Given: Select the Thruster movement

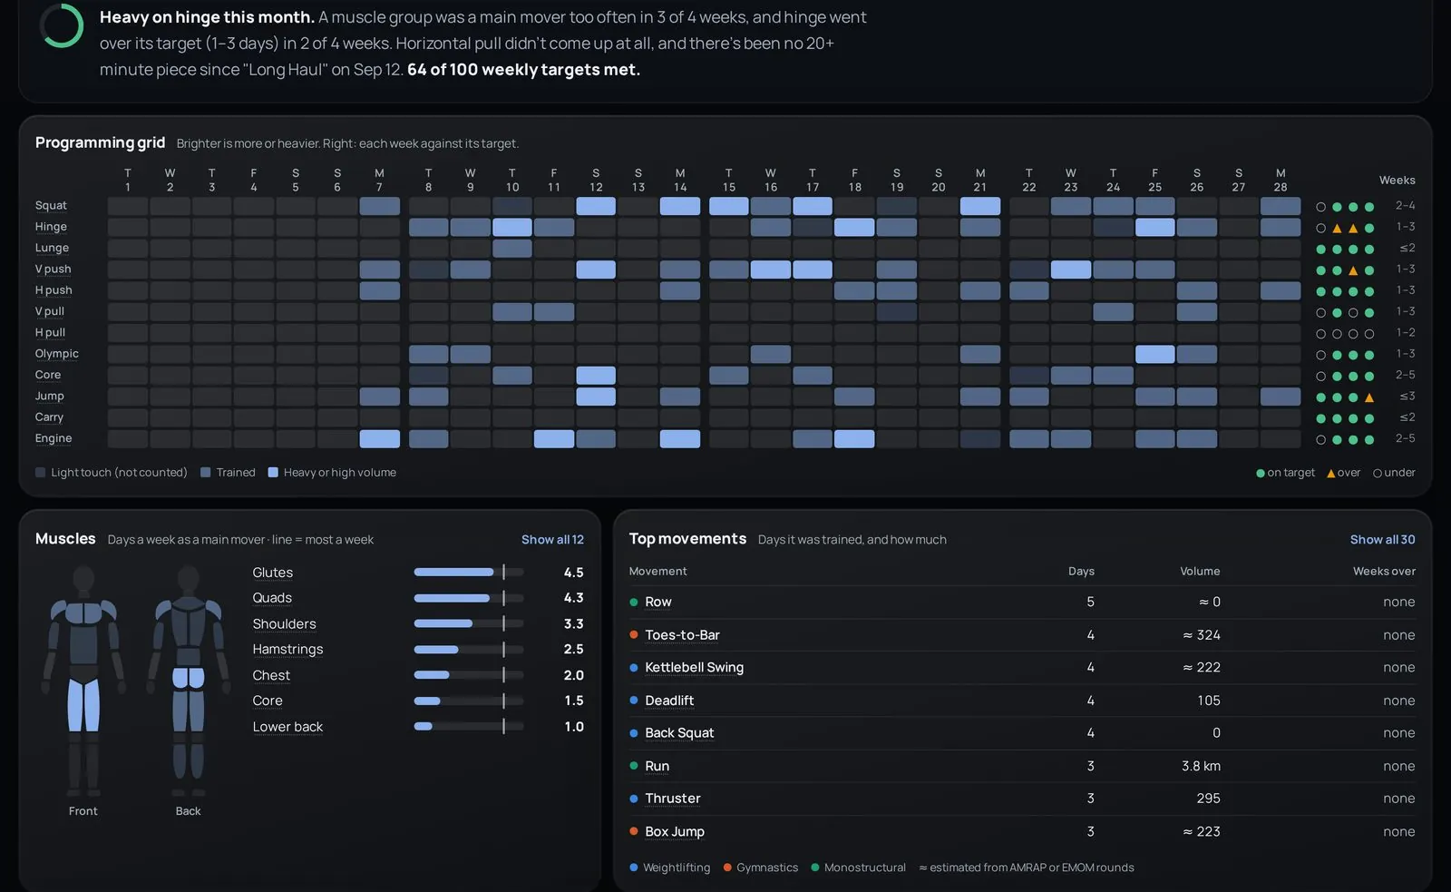Looking at the screenshot, I should (672, 799).
